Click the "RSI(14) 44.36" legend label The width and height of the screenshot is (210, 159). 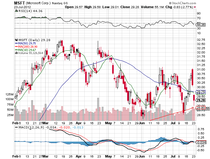pyautogui.click(x=31, y=11)
